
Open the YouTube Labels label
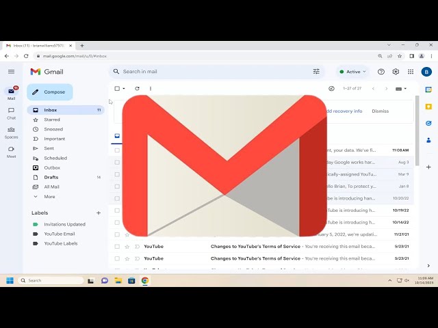[x=61, y=243]
